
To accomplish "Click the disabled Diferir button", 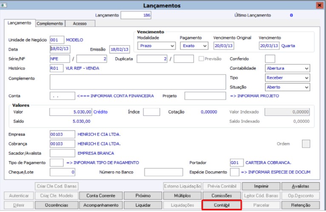I will click(x=19, y=205).
